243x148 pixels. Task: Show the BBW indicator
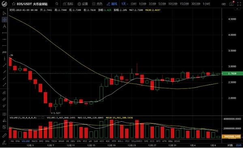coord(171,141)
